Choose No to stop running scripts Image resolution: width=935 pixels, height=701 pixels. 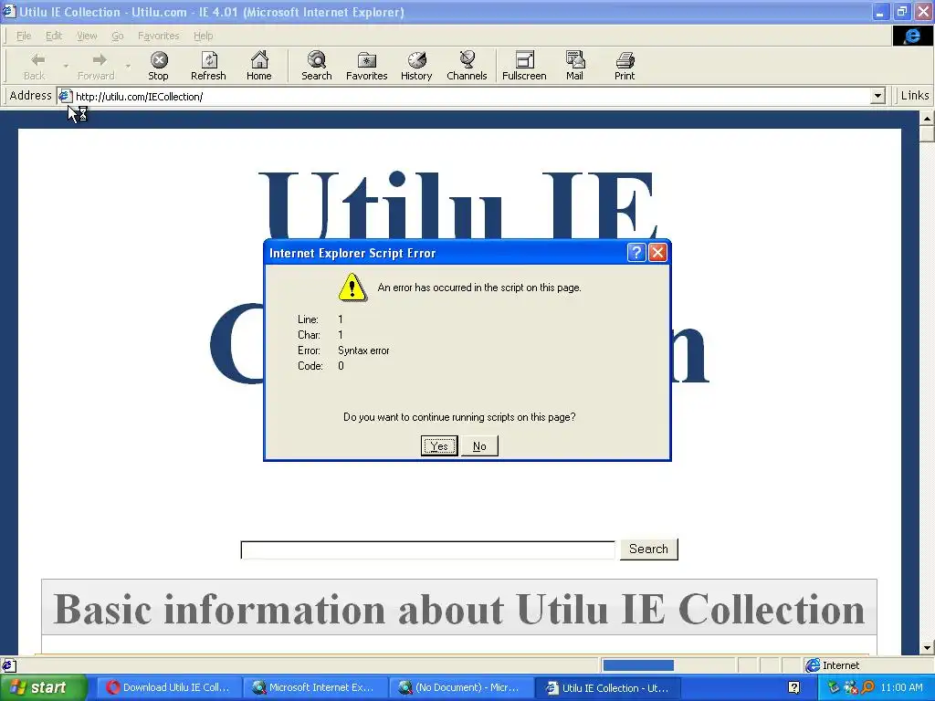click(479, 445)
